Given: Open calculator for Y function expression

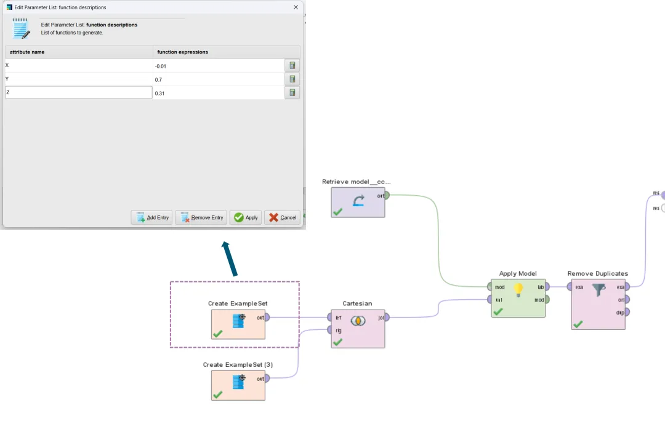Looking at the screenshot, I should pos(292,79).
